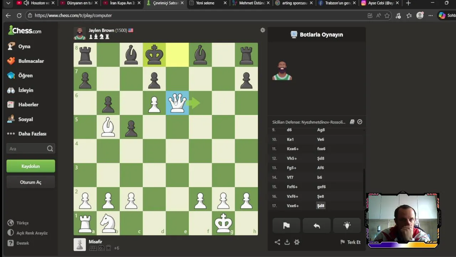Open the opening book icon

pyautogui.click(x=352, y=122)
